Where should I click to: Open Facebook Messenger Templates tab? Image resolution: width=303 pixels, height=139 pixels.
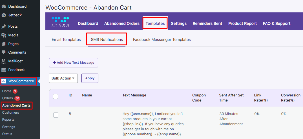coord(162,40)
